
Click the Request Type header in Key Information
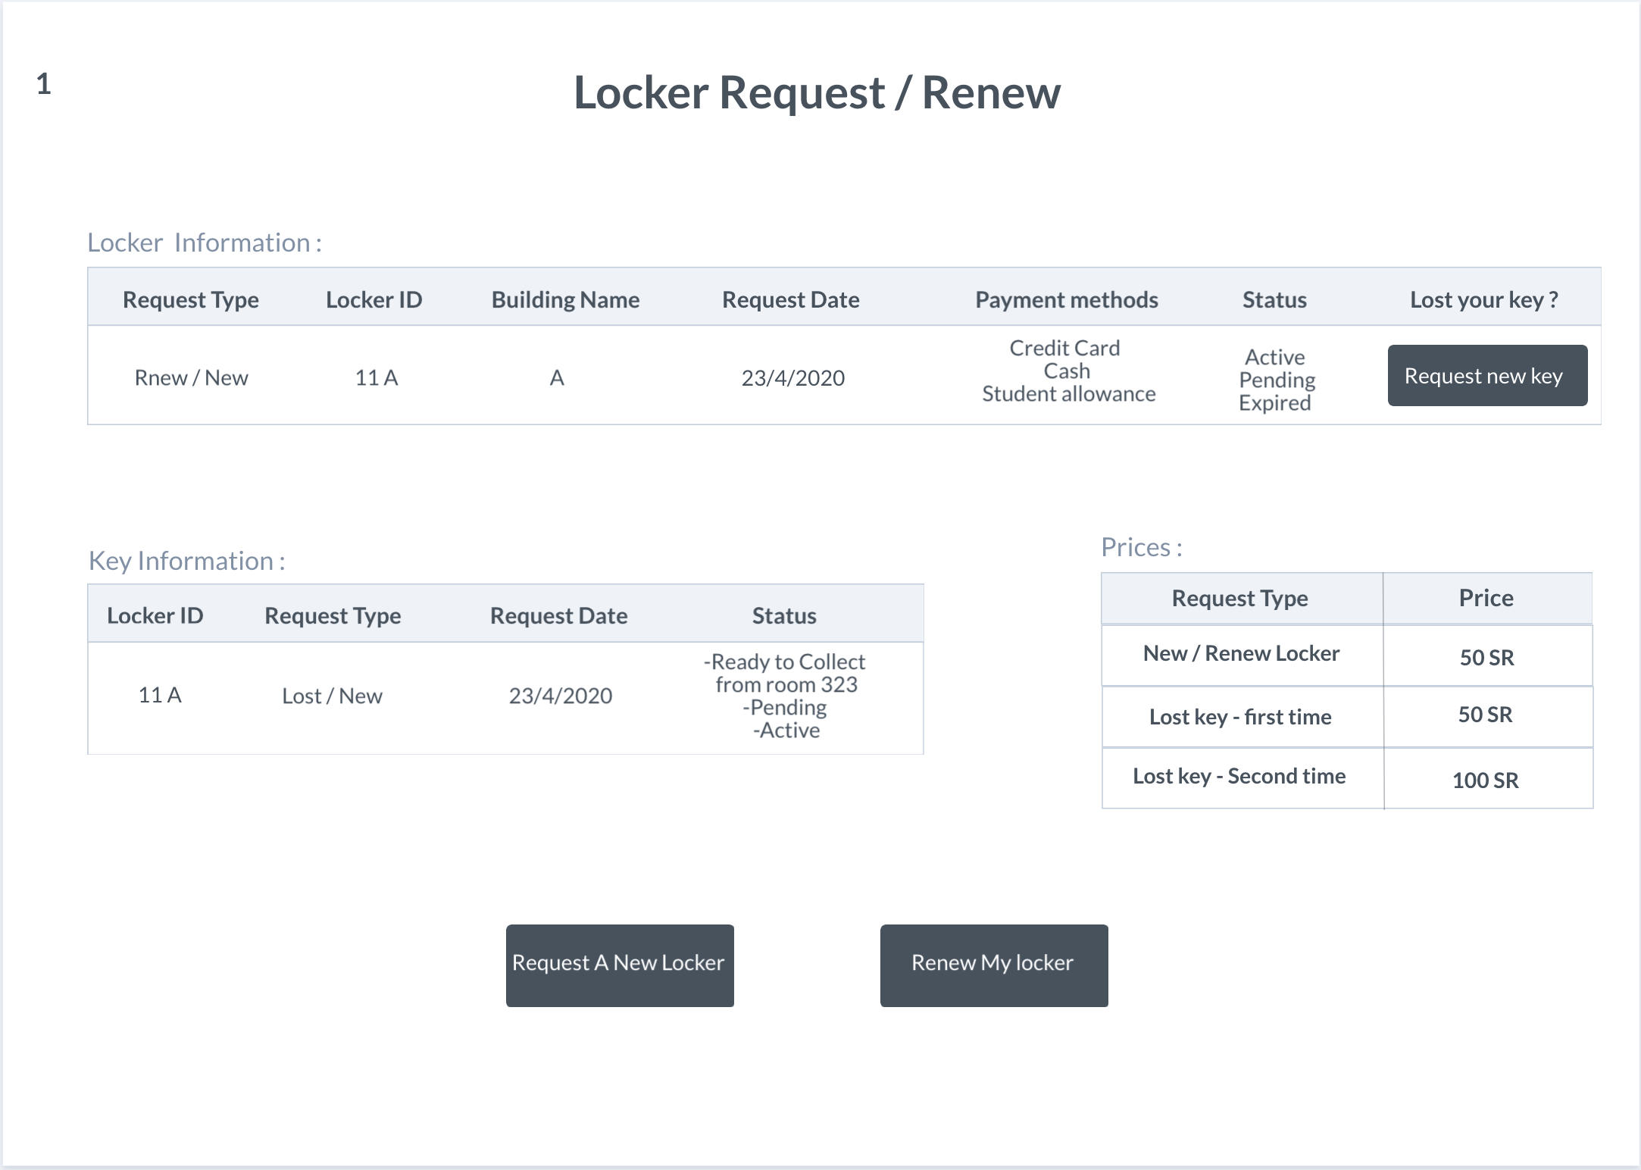333,615
